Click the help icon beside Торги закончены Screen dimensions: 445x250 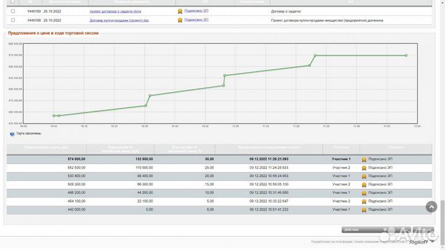[x=12, y=133]
